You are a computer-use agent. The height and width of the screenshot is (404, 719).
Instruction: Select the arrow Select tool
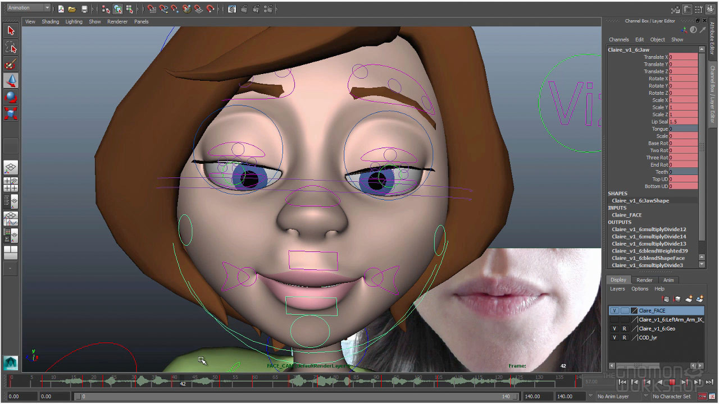click(11, 30)
